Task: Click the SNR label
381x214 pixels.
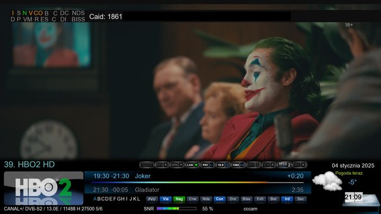Action: (149, 209)
